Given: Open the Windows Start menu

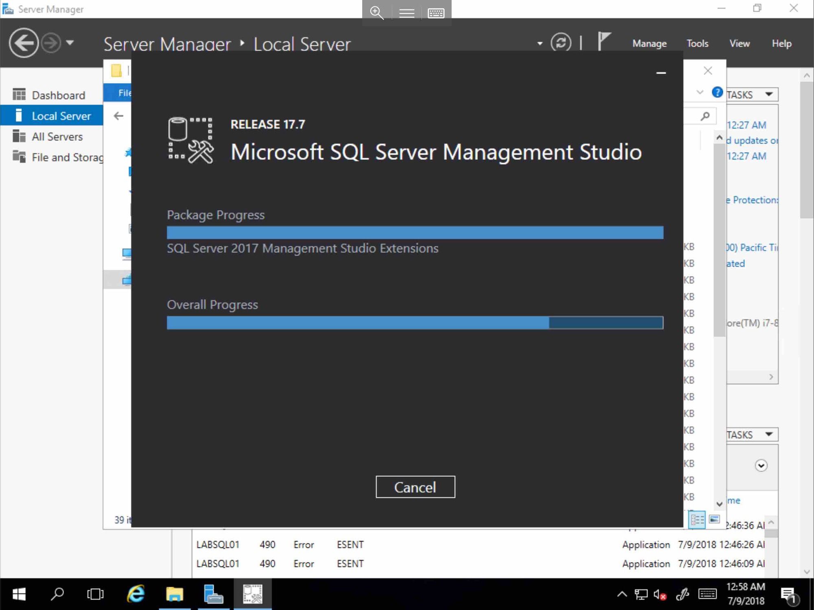Looking at the screenshot, I should (19, 595).
